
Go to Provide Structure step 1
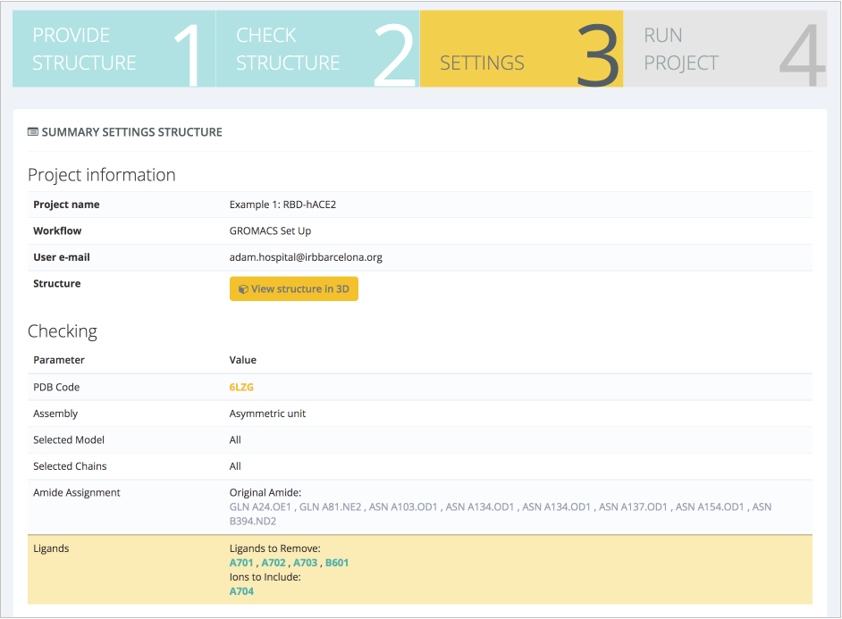click(x=114, y=49)
